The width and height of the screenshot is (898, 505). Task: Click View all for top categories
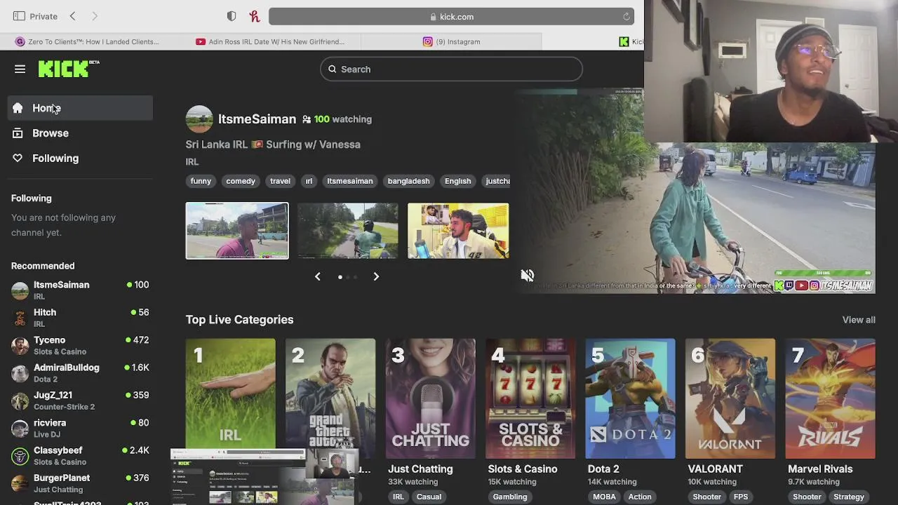pos(859,320)
